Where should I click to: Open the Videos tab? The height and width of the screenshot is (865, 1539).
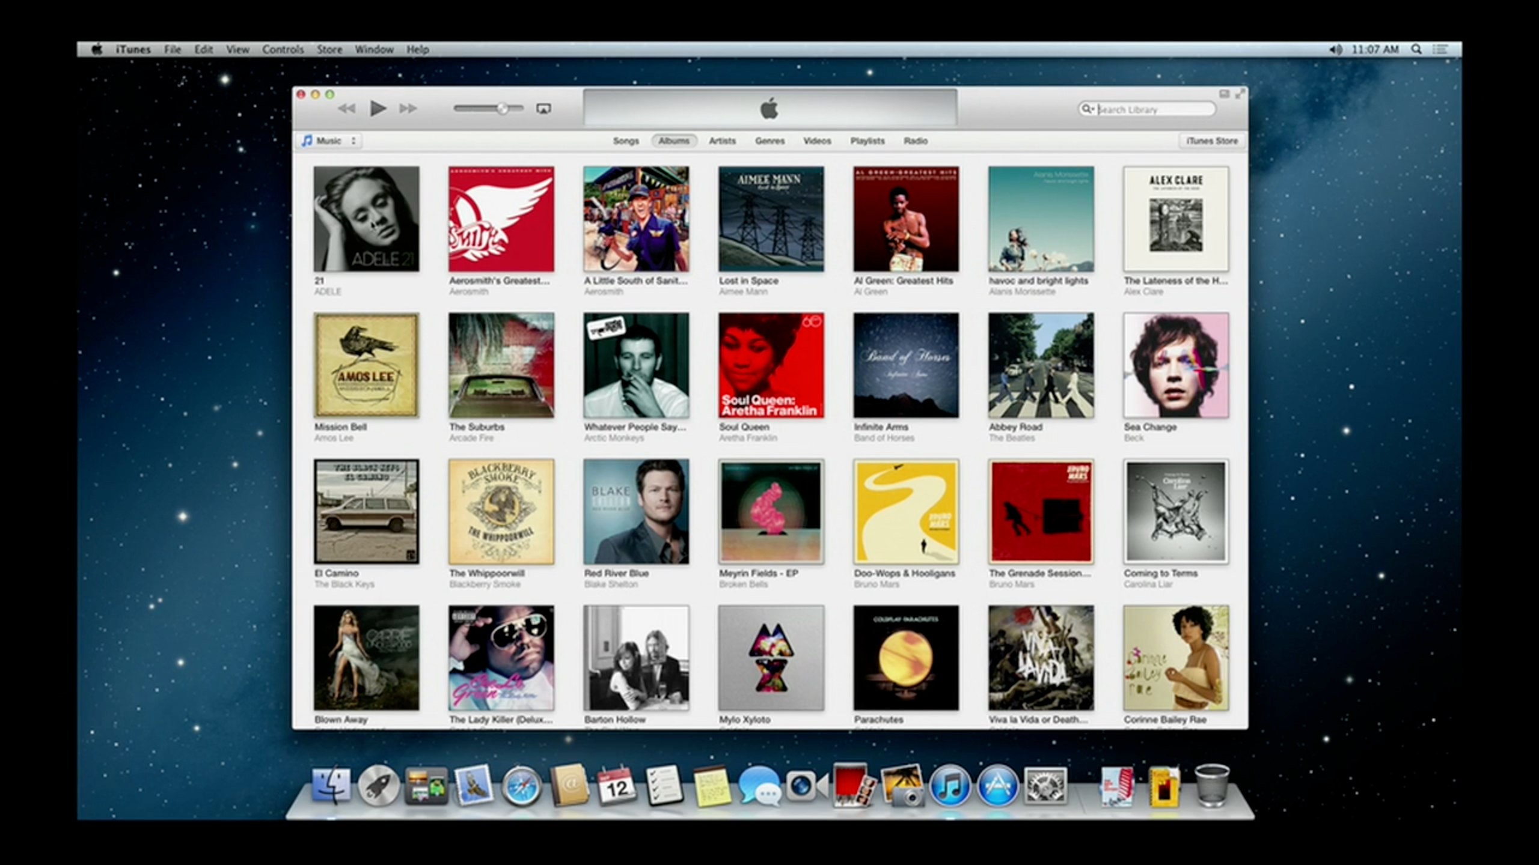tap(817, 141)
